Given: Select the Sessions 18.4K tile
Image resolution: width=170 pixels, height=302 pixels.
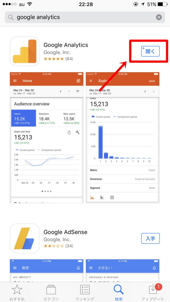Looking at the screenshot, I should (x=47, y=118).
